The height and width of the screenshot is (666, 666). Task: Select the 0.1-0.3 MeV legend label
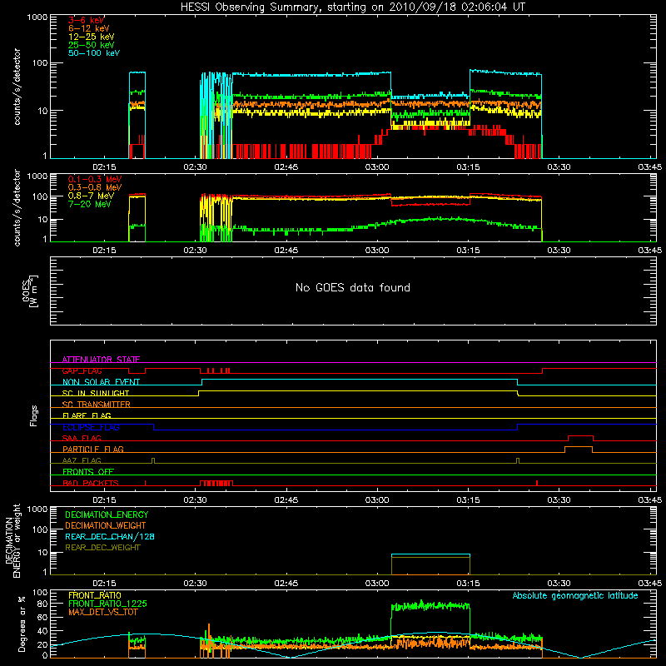(x=95, y=179)
